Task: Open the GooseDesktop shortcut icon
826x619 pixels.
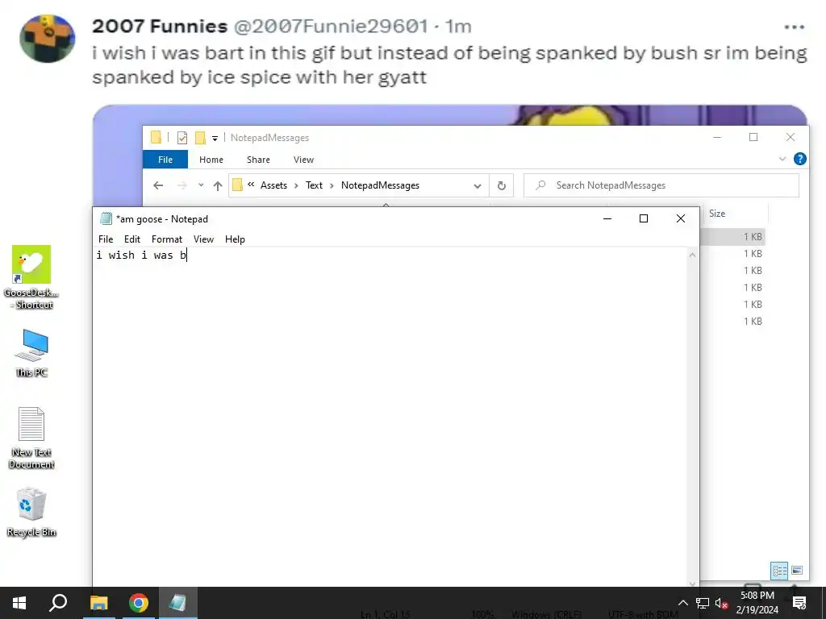Action: 31,277
